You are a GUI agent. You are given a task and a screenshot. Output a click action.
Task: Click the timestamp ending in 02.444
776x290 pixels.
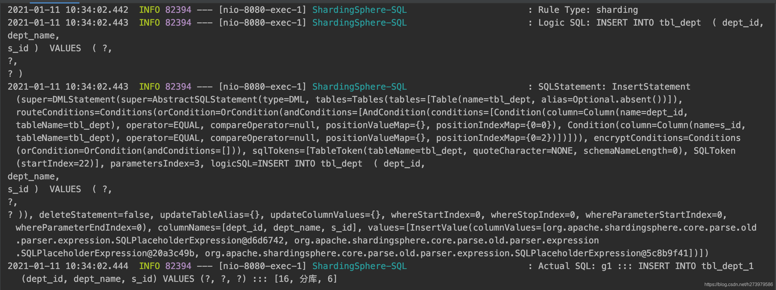[68, 266]
